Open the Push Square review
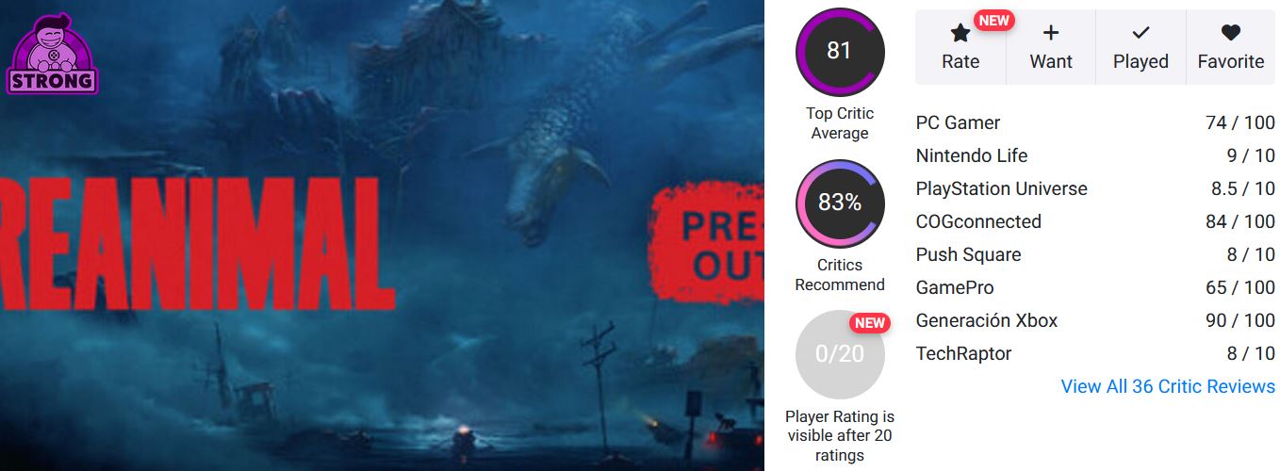 click(x=968, y=254)
